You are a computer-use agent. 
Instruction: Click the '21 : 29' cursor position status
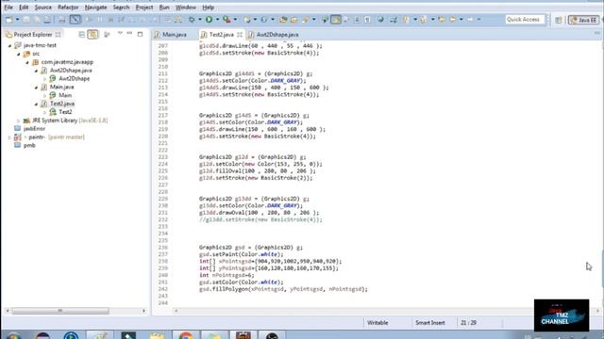coord(468,323)
